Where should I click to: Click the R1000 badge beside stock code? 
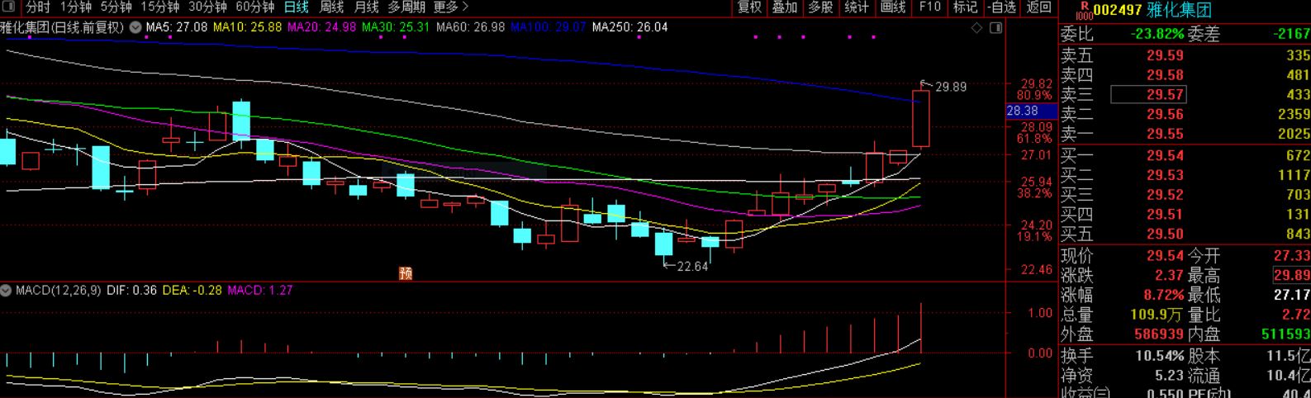[x=1084, y=10]
